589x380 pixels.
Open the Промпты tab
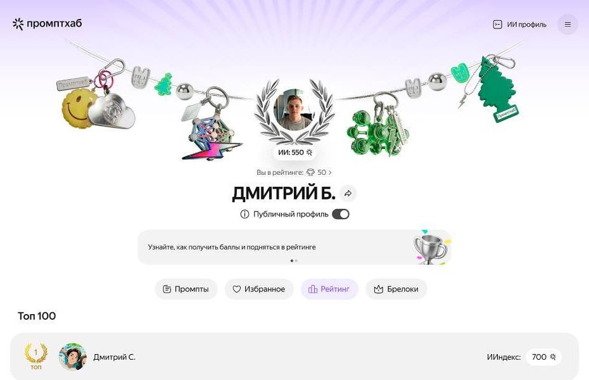(186, 289)
